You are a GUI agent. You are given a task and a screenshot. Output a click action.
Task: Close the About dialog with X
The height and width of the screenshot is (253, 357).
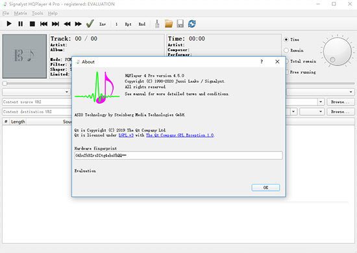point(277,61)
